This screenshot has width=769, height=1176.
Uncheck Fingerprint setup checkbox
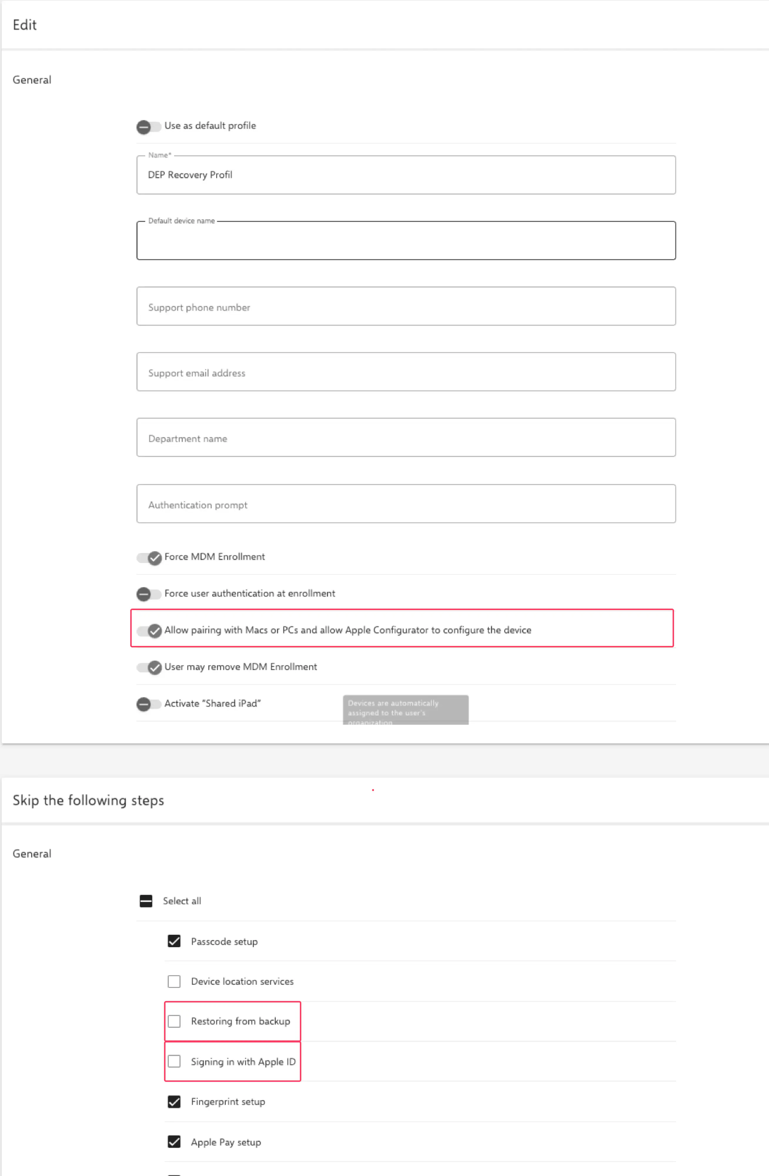174,1101
